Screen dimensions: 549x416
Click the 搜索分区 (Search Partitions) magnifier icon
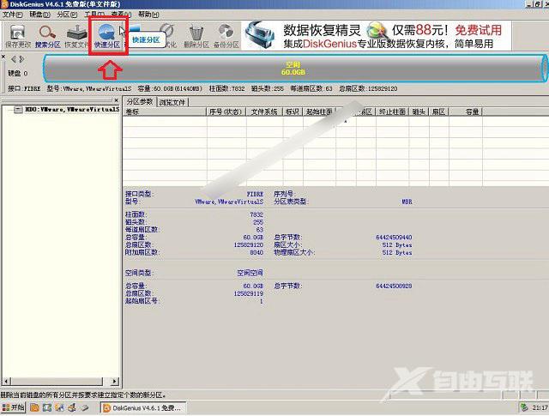(x=48, y=36)
